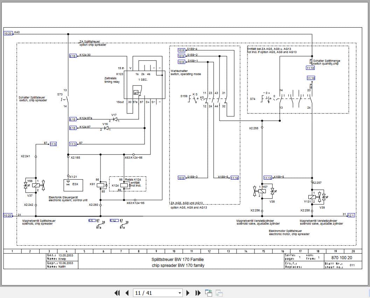Screen dimensions: 370x298
Task: Click the 'Elektromotor Splittstreuer' label
Action: (285, 231)
